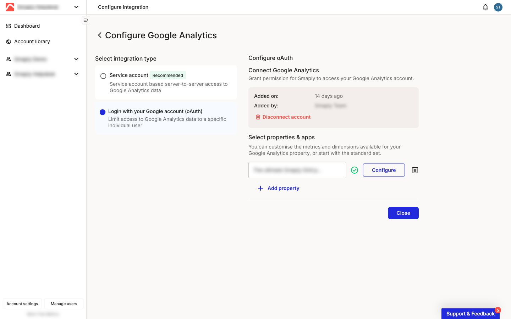
Task: Expand the second blurred team section
Action: click(x=76, y=74)
